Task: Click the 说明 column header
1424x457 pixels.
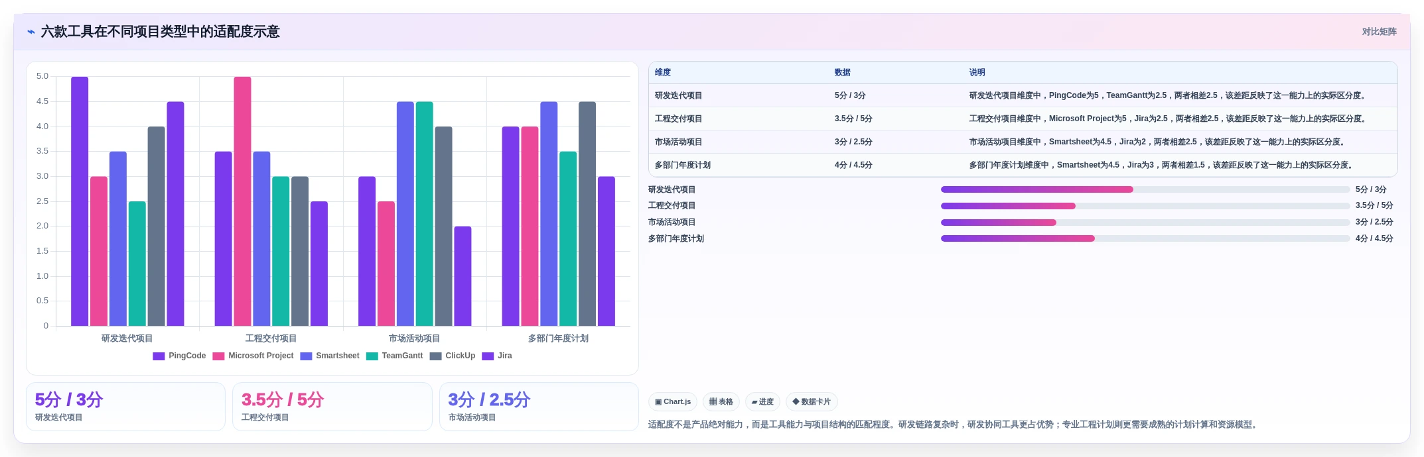Action: pos(977,73)
